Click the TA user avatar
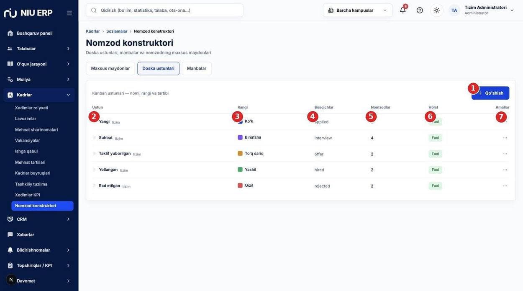Viewport: 523px width, 291px height. pos(454,10)
